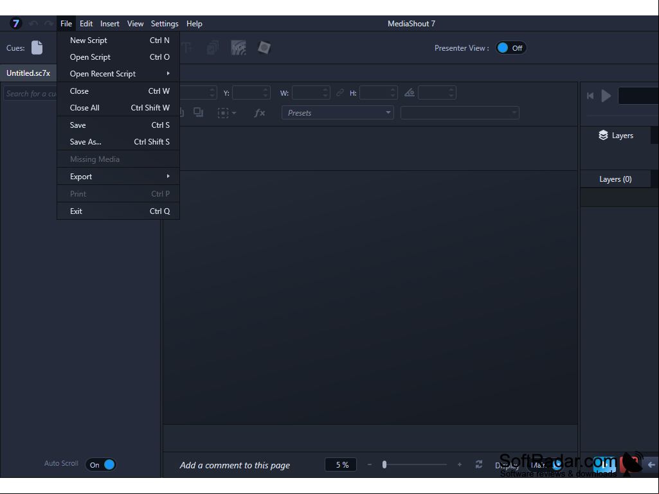
Task: Open the Edit menu
Action: click(86, 24)
